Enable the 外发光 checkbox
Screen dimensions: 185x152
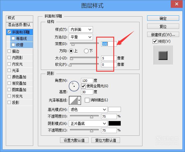9,96
